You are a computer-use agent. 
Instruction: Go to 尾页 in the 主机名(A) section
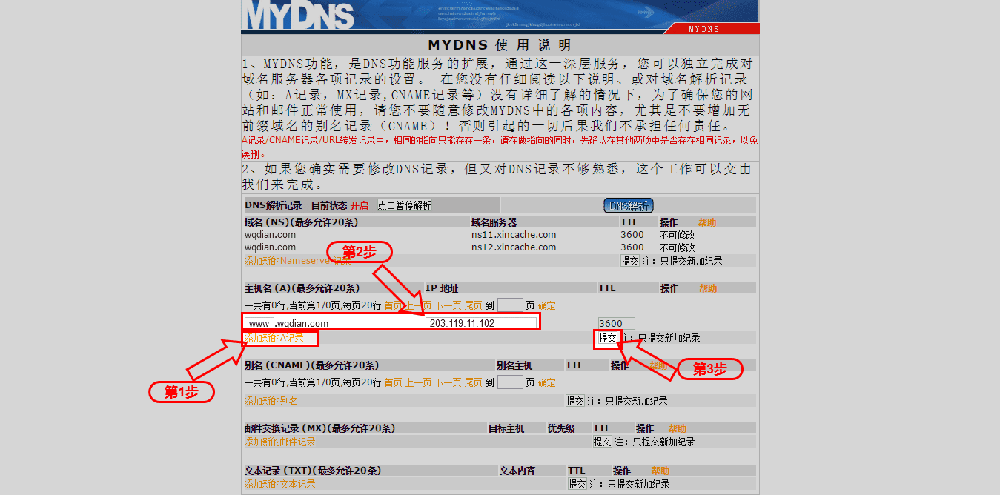[x=474, y=305]
